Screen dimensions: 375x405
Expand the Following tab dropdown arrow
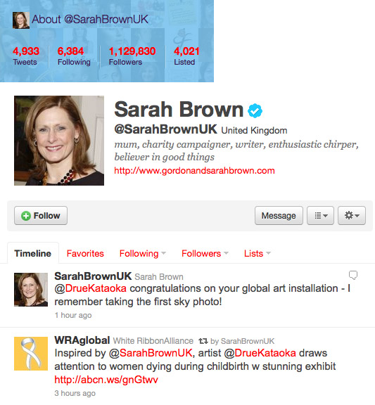[164, 253]
